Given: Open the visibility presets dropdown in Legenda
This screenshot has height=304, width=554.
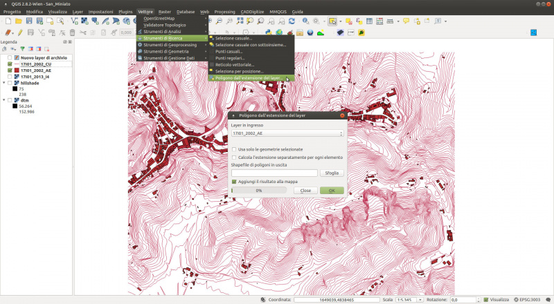Looking at the screenshot, I should (x=13, y=49).
